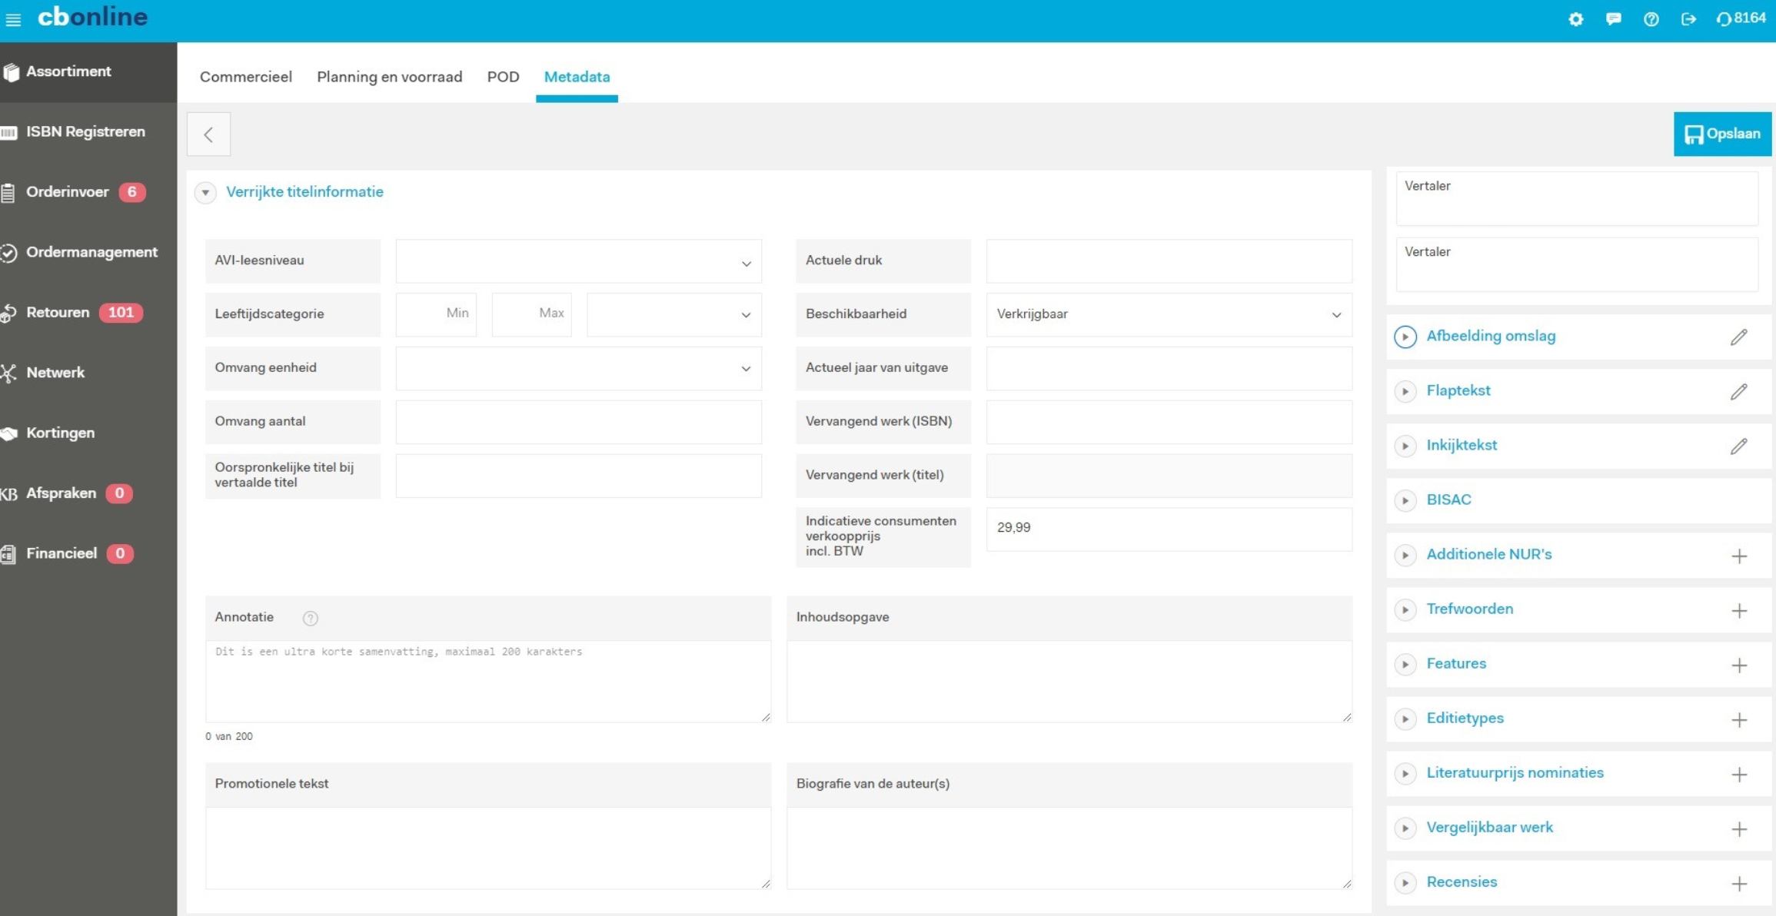Screen dimensions: 1776x916
Task: Open the chat messages icon
Action: (1613, 19)
